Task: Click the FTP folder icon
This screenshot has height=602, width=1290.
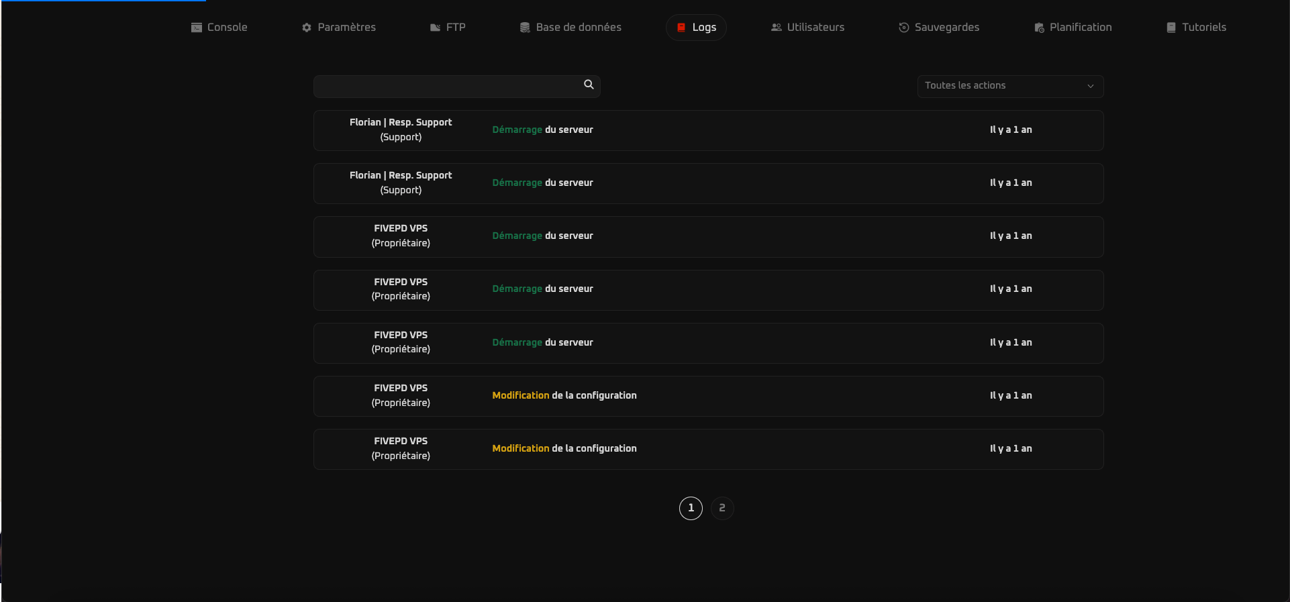Action: pos(435,28)
